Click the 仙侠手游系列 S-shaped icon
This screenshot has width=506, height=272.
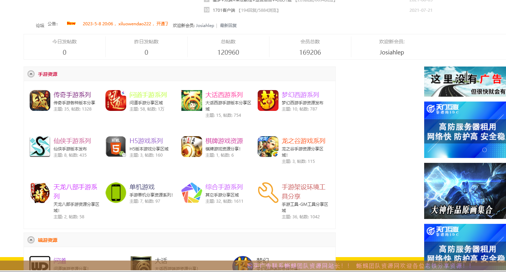click(40, 147)
